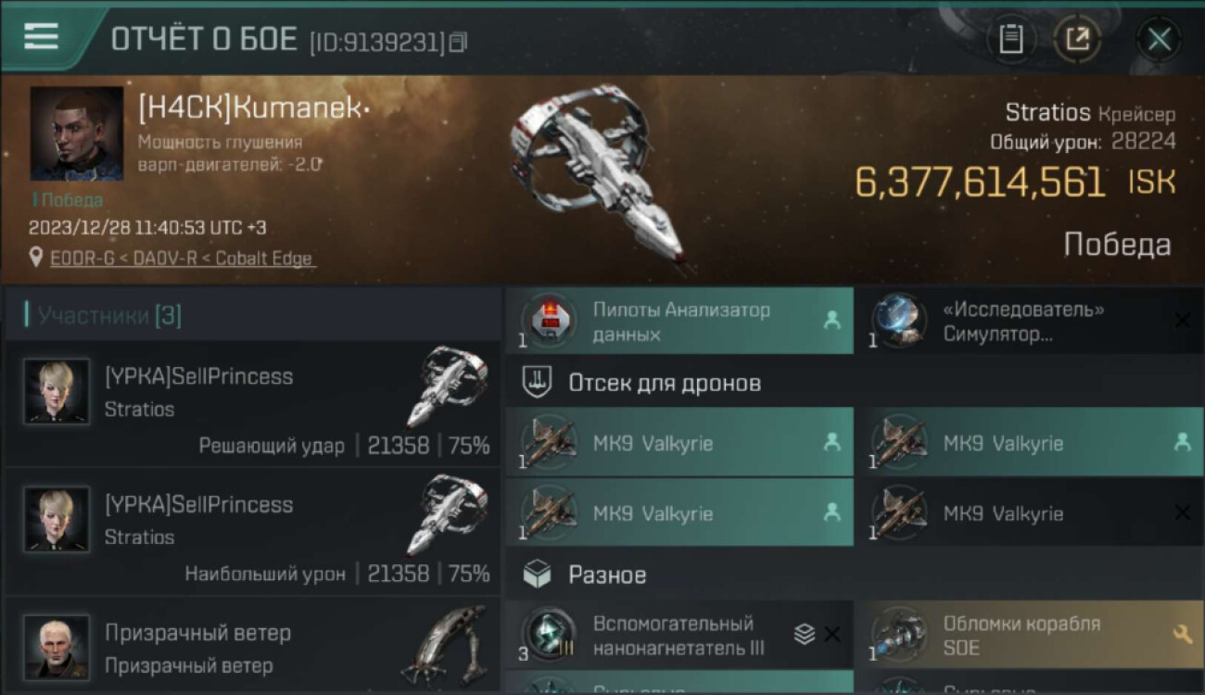The width and height of the screenshot is (1205, 695).
Task: Copy the battle report ID
Action: click(459, 42)
